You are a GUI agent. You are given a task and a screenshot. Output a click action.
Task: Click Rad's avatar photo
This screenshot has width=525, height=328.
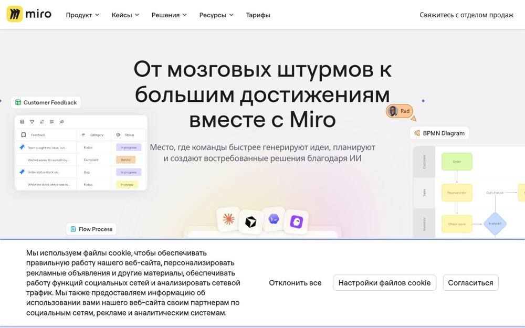(x=393, y=111)
